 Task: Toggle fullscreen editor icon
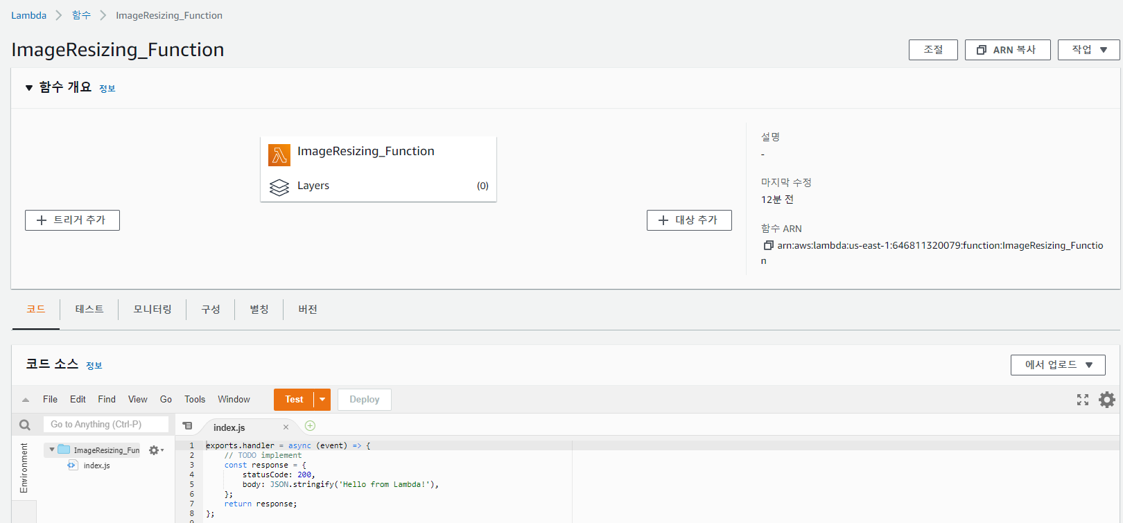click(1083, 400)
